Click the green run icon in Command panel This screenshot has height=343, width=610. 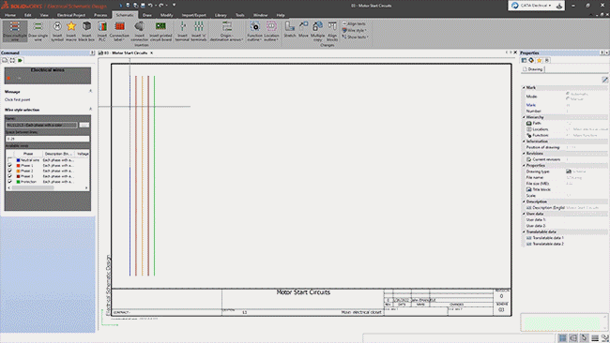[x=21, y=60]
